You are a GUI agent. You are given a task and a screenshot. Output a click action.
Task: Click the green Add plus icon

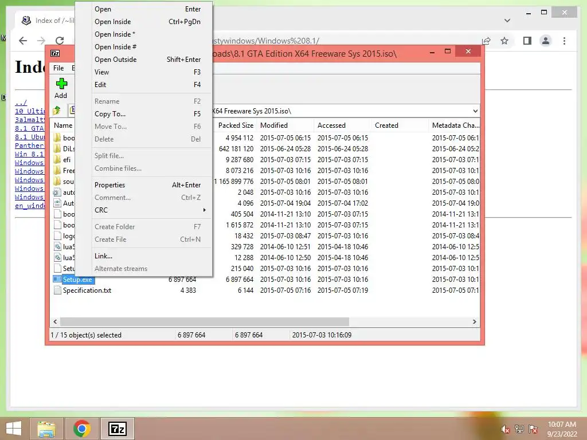(61, 84)
